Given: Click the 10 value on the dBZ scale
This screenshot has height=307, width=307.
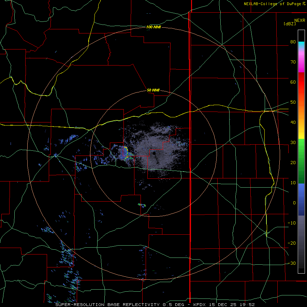Looking at the screenshot, I should pyautogui.click(x=293, y=183).
